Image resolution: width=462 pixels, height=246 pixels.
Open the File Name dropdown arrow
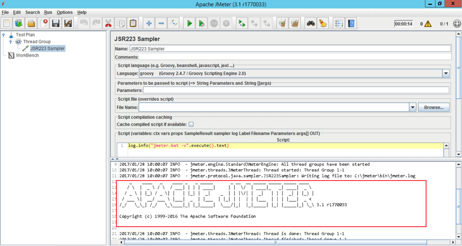click(413, 107)
